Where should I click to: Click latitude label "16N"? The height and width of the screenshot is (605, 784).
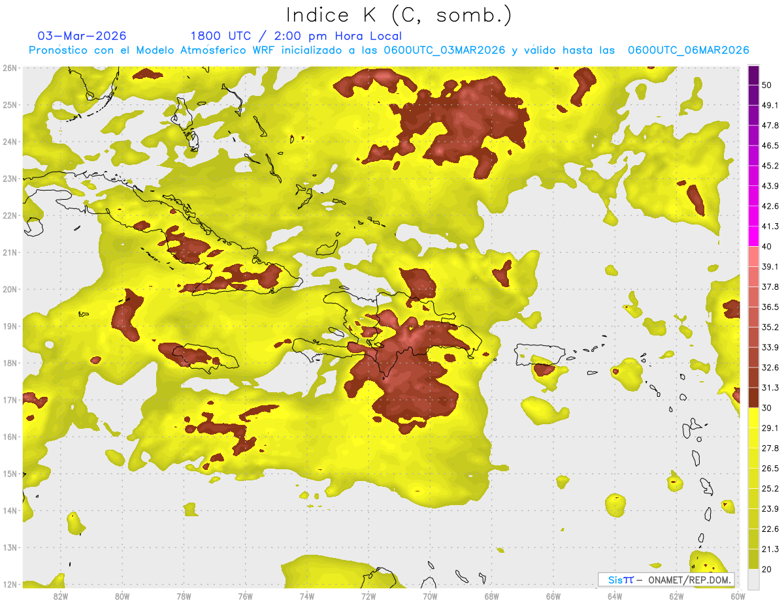pyautogui.click(x=10, y=437)
